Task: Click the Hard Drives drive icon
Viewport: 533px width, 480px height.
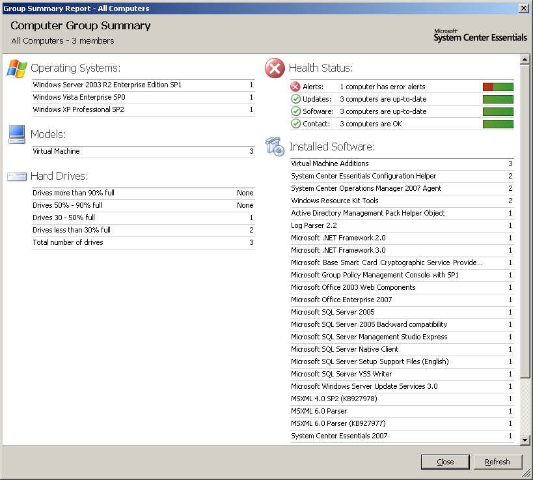Action: click(17, 176)
